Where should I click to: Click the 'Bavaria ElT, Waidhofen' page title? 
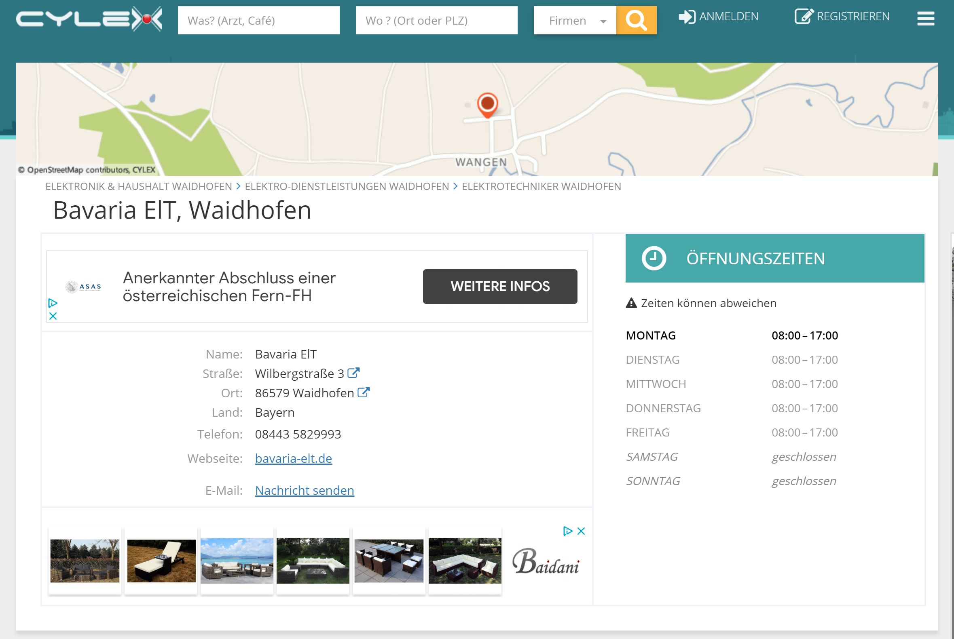[182, 210]
